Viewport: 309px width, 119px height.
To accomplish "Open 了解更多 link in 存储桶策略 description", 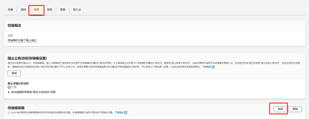I will pos(119,113).
